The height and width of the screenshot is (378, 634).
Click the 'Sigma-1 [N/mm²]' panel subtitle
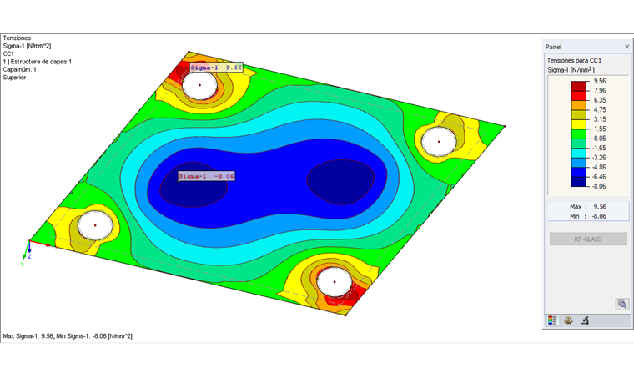pyautogui.click(x=571, y=69)
